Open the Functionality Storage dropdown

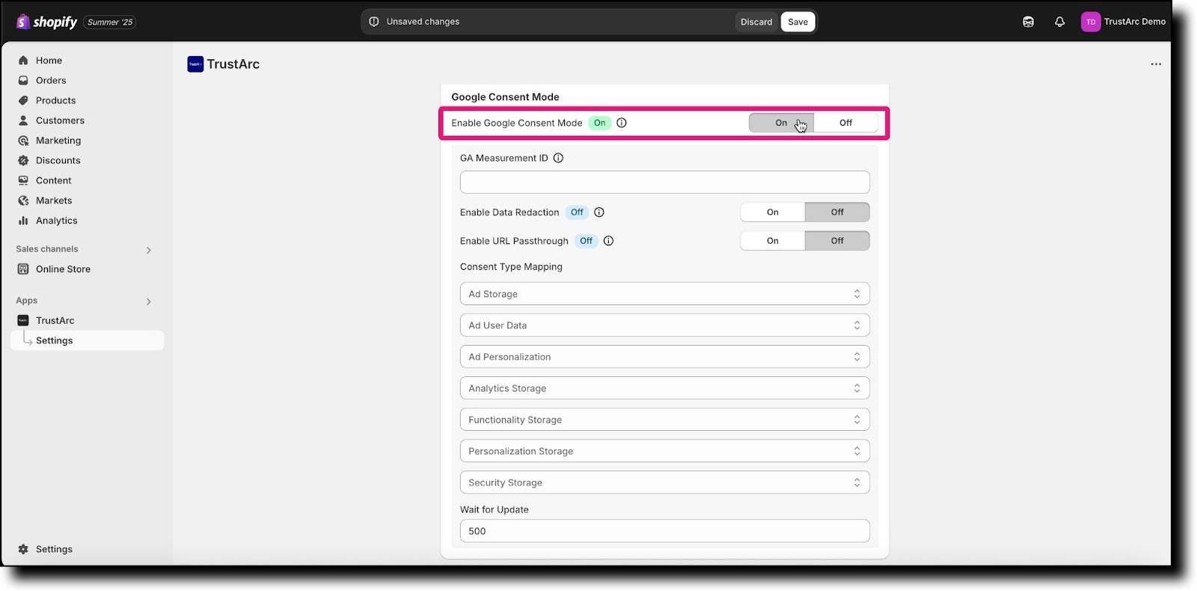coord(665,420)
